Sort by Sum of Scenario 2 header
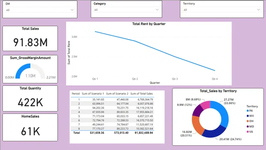Image resolution: width=266 pixels, height=150 pixels. (117, 94)
